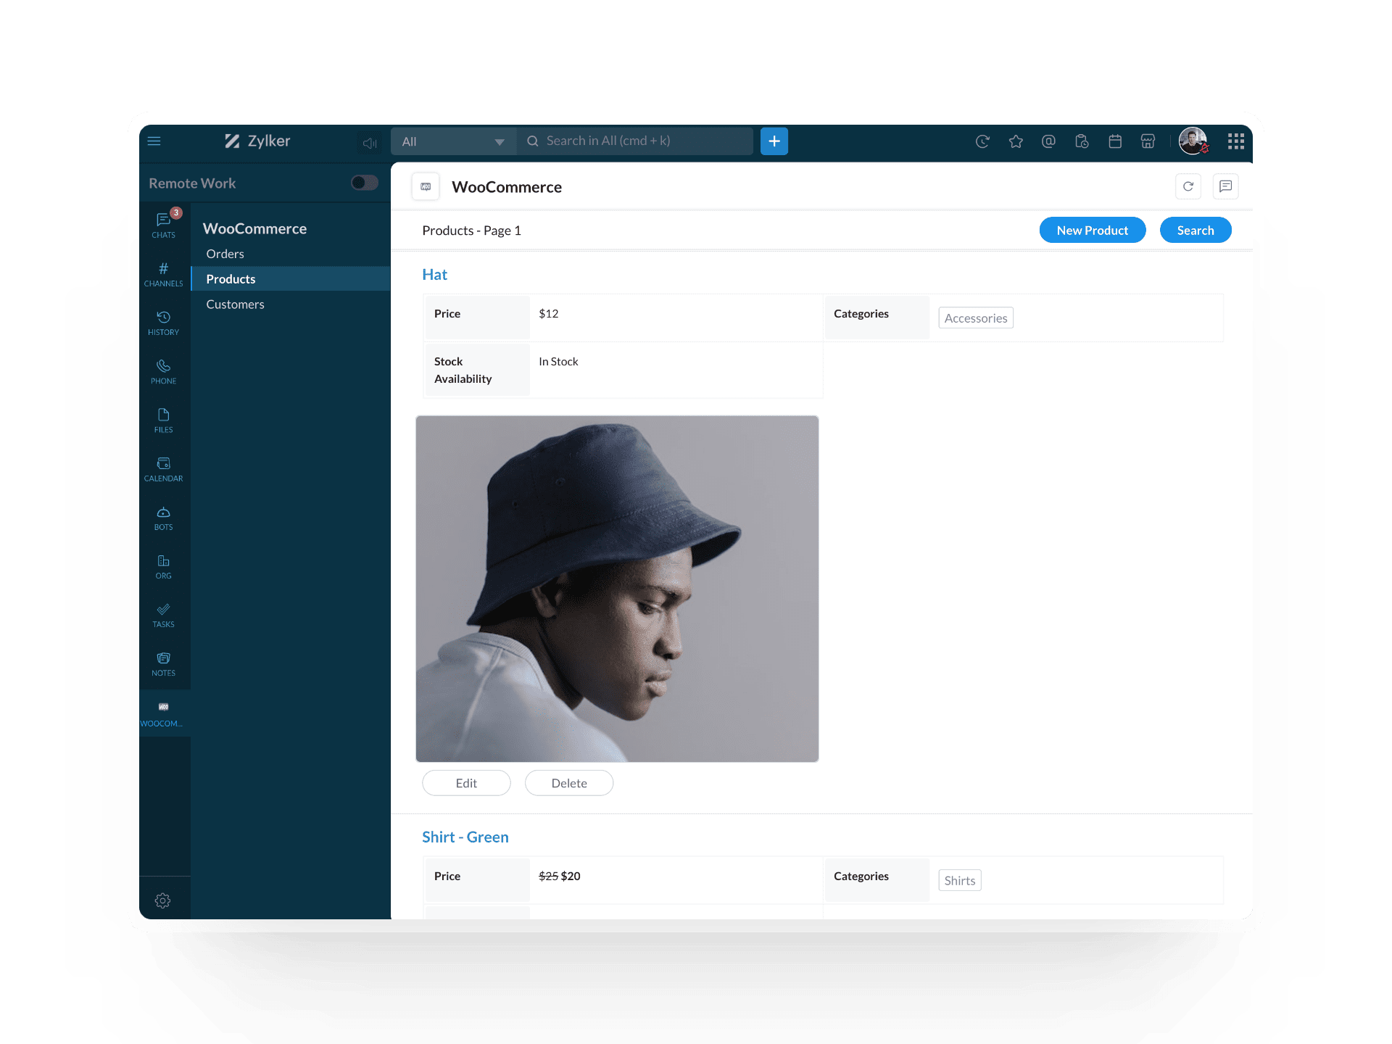The width and height of the screenshot is (1392, 1044).
Task: Toggle the Remote Work switch
Action: pos(364,183)
